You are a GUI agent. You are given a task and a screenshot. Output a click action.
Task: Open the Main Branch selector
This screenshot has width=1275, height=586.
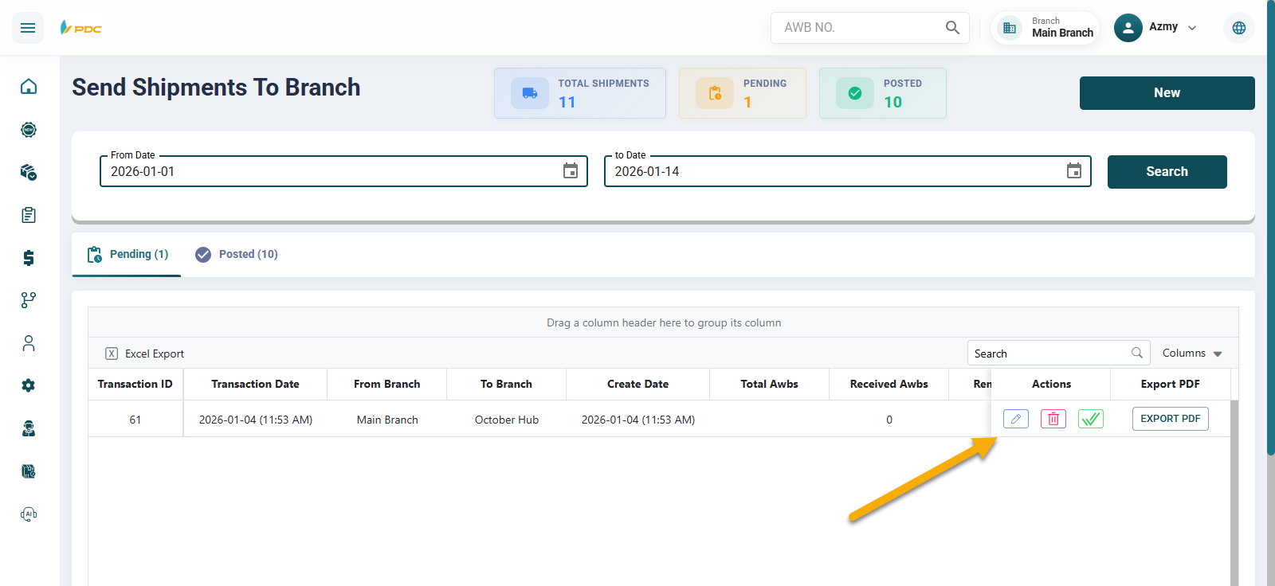tap(1045, 28)
